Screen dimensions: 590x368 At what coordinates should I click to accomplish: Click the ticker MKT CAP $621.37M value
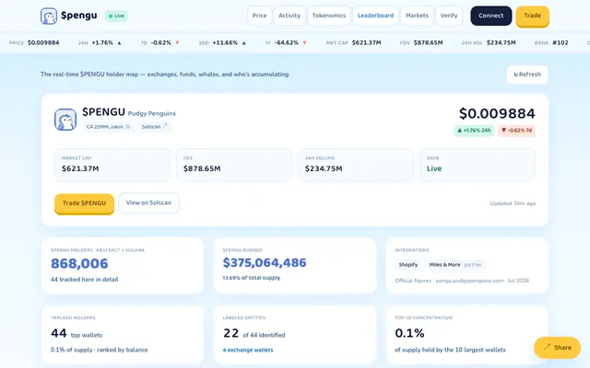tap(367, 43)
